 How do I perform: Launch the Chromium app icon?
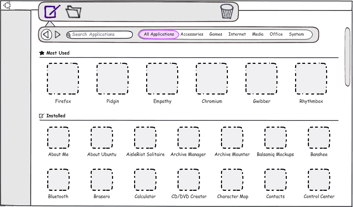tap(212, 79)
